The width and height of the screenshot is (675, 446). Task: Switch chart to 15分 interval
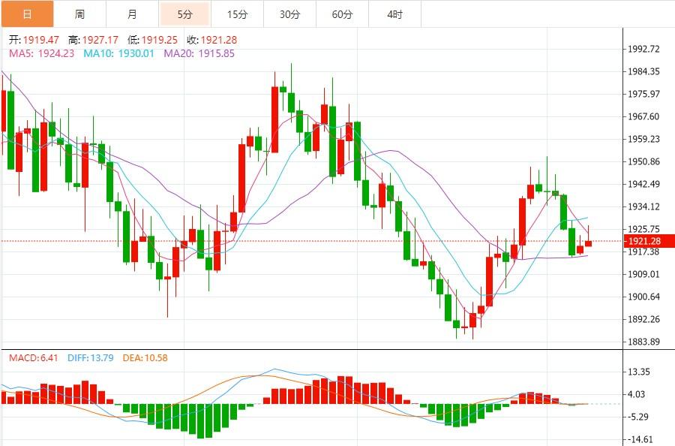237,14
